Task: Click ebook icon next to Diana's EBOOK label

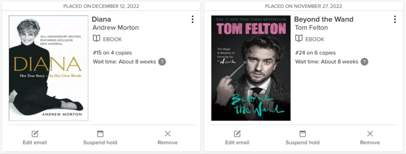Action: tap(97, 39)
